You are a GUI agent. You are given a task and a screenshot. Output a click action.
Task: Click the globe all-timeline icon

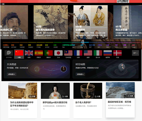9,53
